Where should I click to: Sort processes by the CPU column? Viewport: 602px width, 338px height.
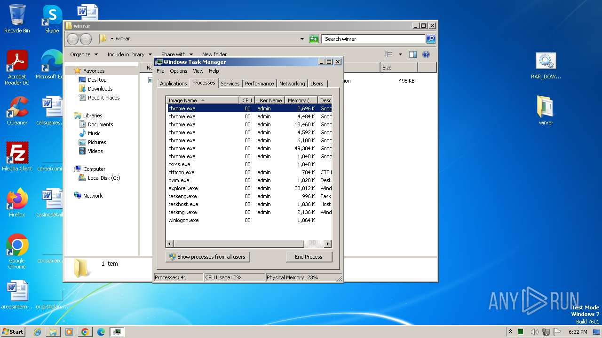point(247,100)
